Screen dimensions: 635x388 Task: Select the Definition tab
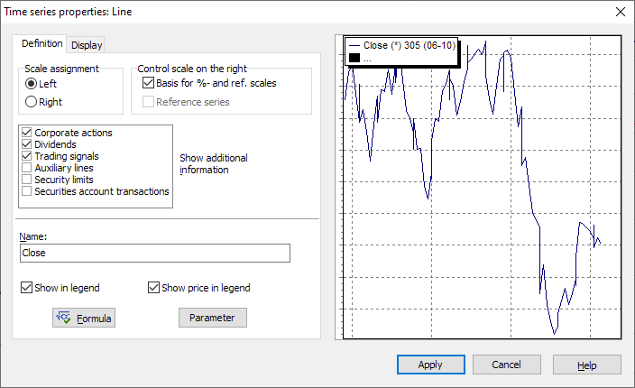tap(42, 44)
